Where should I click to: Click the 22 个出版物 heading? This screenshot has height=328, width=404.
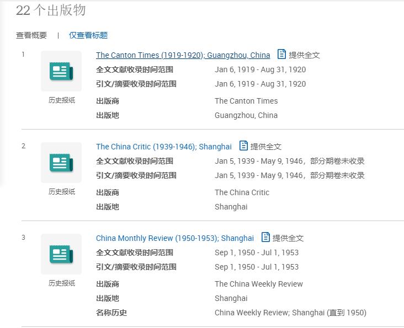pos(51,10)
